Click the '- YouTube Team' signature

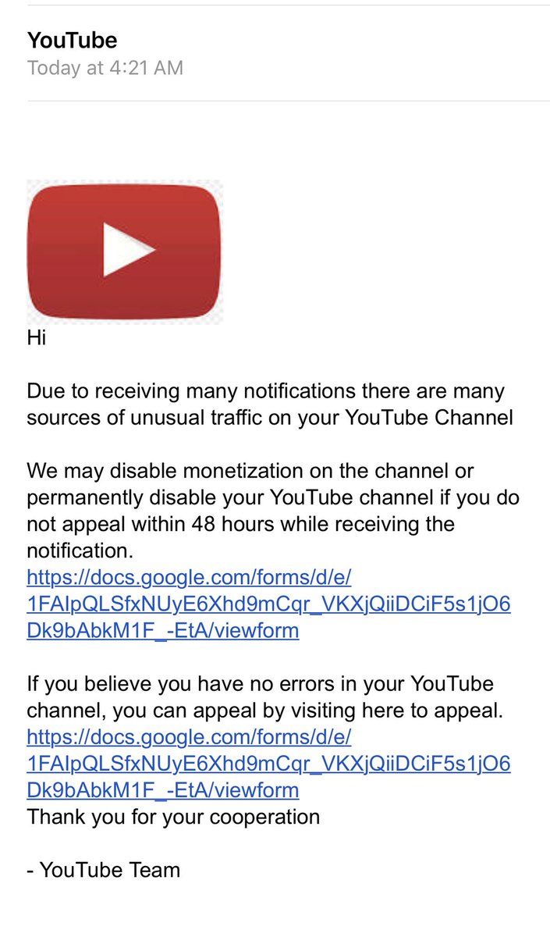click(x=103, y=870)
